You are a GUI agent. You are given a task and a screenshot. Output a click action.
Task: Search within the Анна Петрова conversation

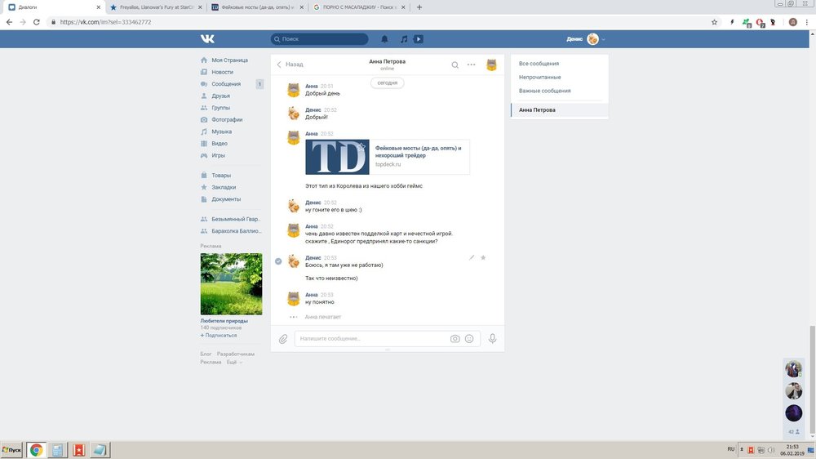(x=455, y=65)
